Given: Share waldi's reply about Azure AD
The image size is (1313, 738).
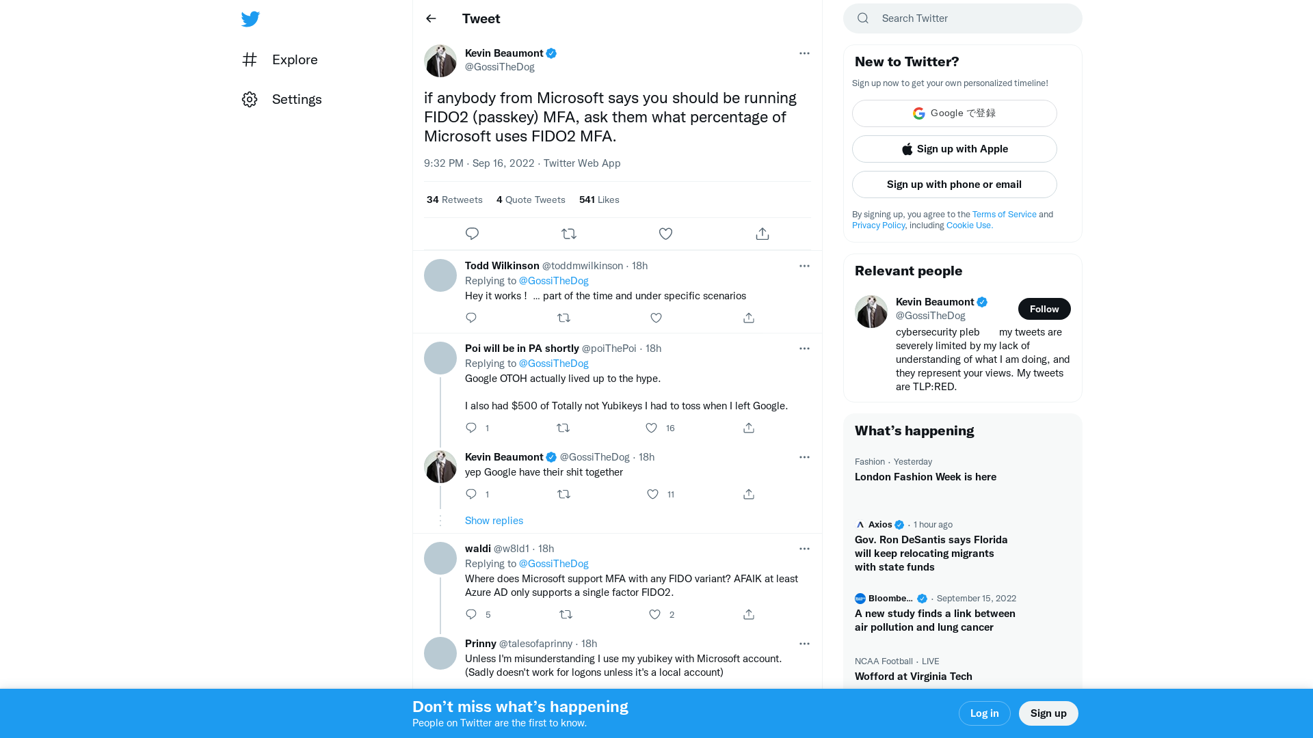Looking at the screenshot, I should click(x=748, y=614).
